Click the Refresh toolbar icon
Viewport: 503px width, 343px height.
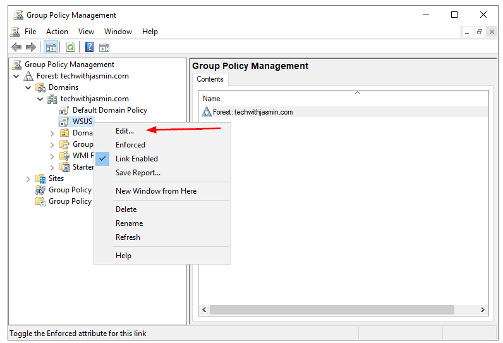click(70, 47)
